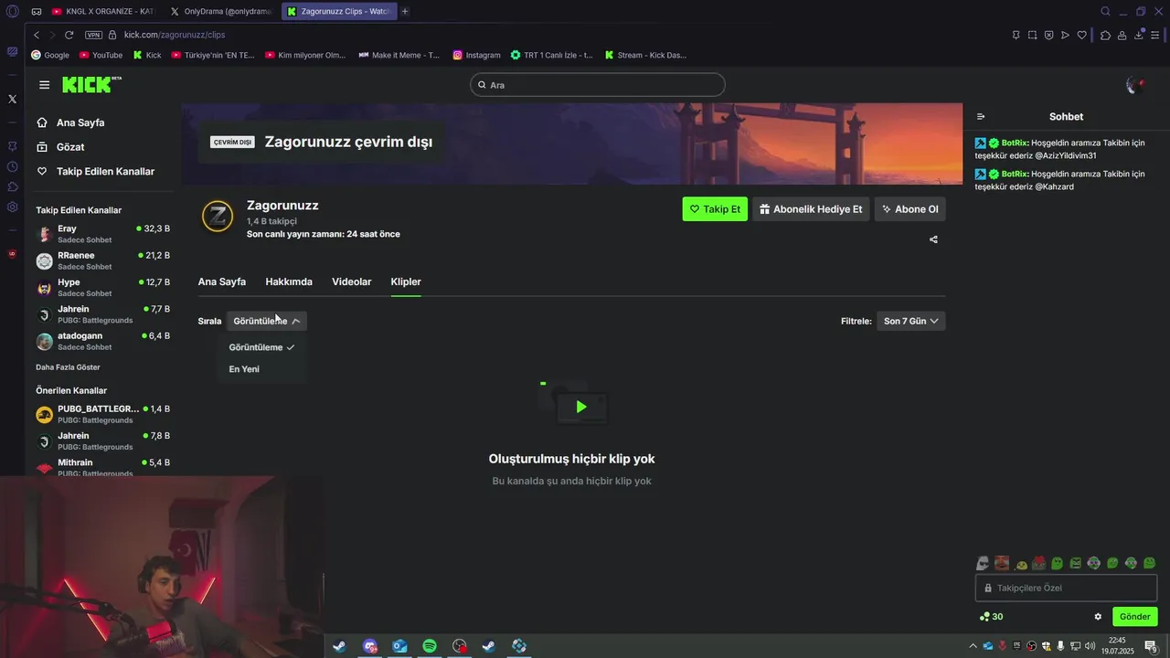
Task: Switch to the Videolar tab
Action: click(352, 281)
